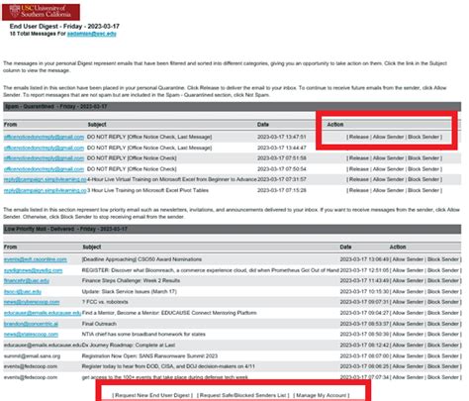Allow Sender for NTIA chief broadband email
The width and height of the screenshot is (469, 401).
408,334
